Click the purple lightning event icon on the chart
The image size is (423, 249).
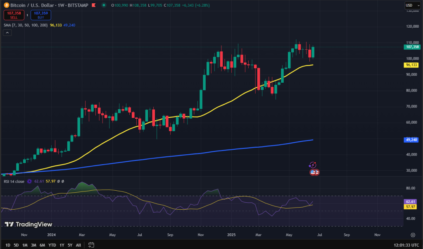click(312, 165)
